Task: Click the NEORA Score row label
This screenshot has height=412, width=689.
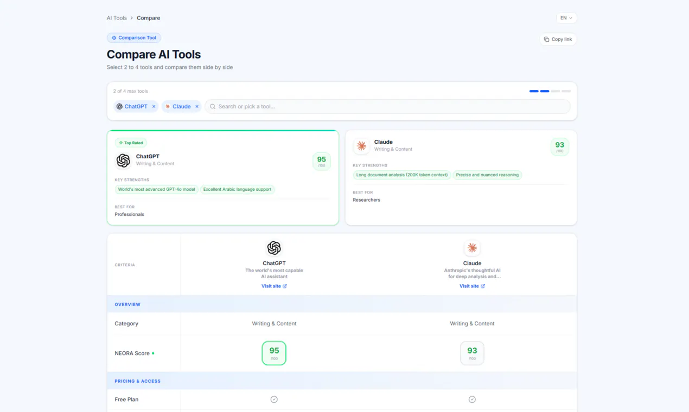Action: click(x=132, y=353)
